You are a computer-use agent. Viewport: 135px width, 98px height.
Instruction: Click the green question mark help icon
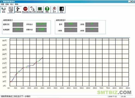(47, 10)
